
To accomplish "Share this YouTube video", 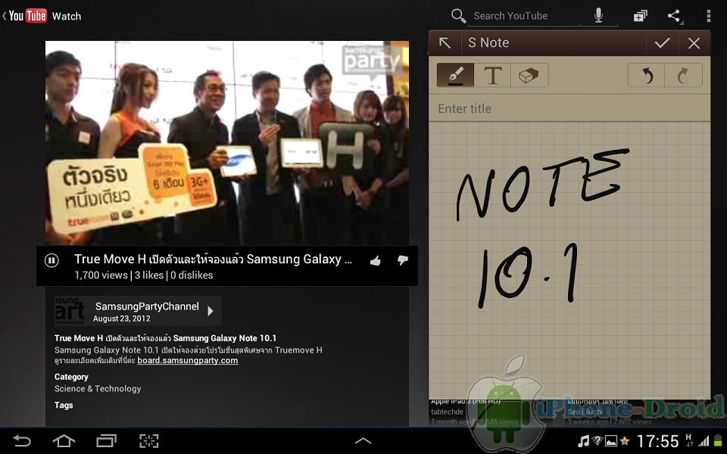I will tap(674, 16).
